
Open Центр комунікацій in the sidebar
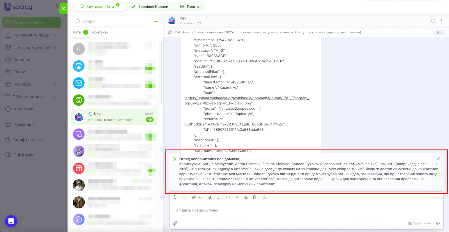pyautogui.click(x=32, y=48)
